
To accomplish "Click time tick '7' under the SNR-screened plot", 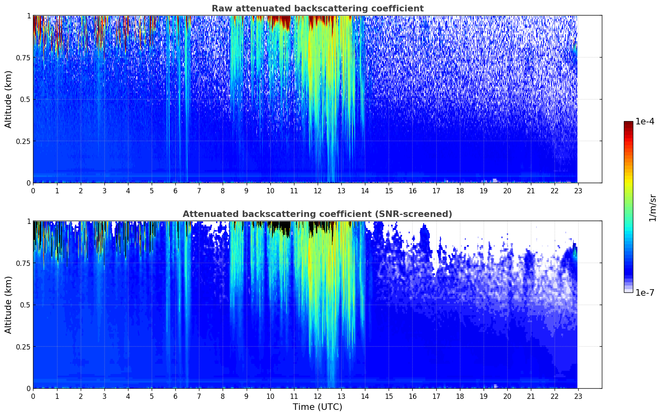I will [x=199, y=396].
